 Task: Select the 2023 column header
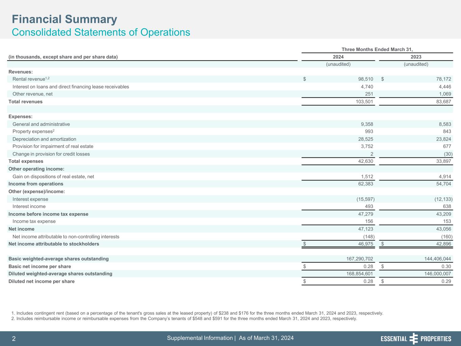click(416, 57)
